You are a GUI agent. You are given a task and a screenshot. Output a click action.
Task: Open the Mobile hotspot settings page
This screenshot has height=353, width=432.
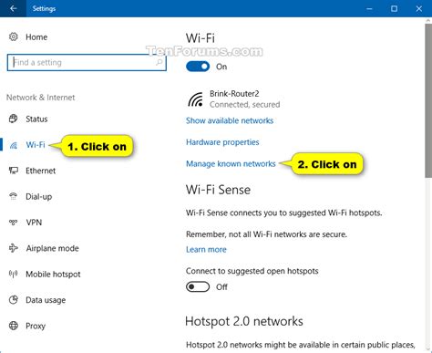pyautogui.click(x=53, y=275)
